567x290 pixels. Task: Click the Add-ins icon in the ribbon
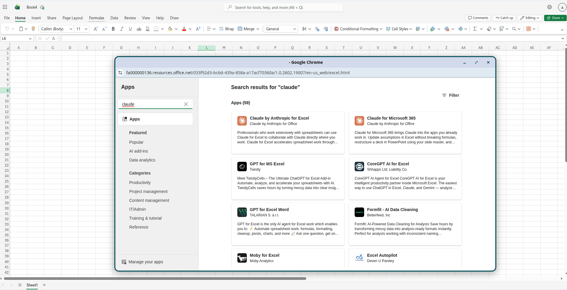(529, 29)
